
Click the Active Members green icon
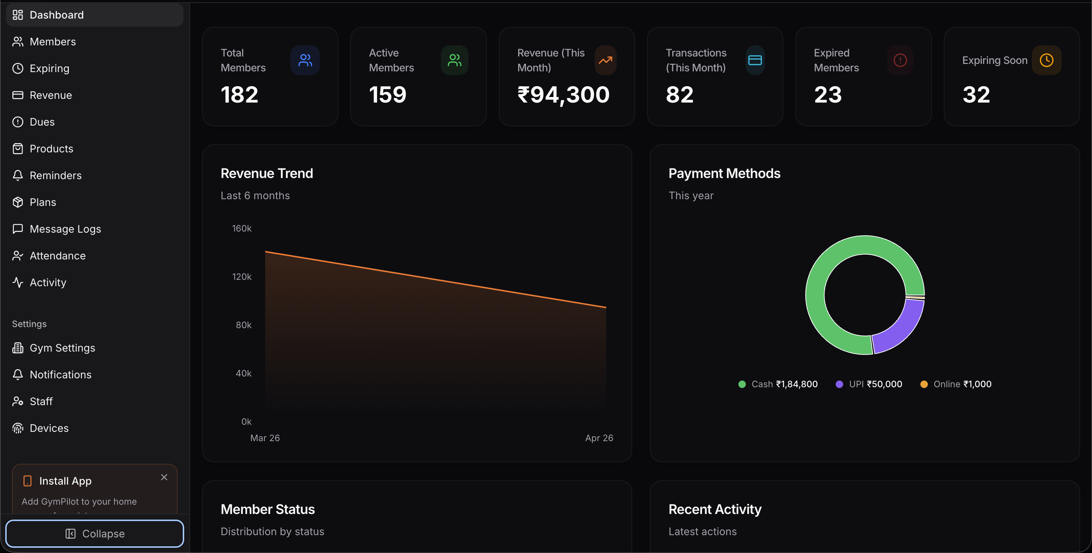click(454, 60)
